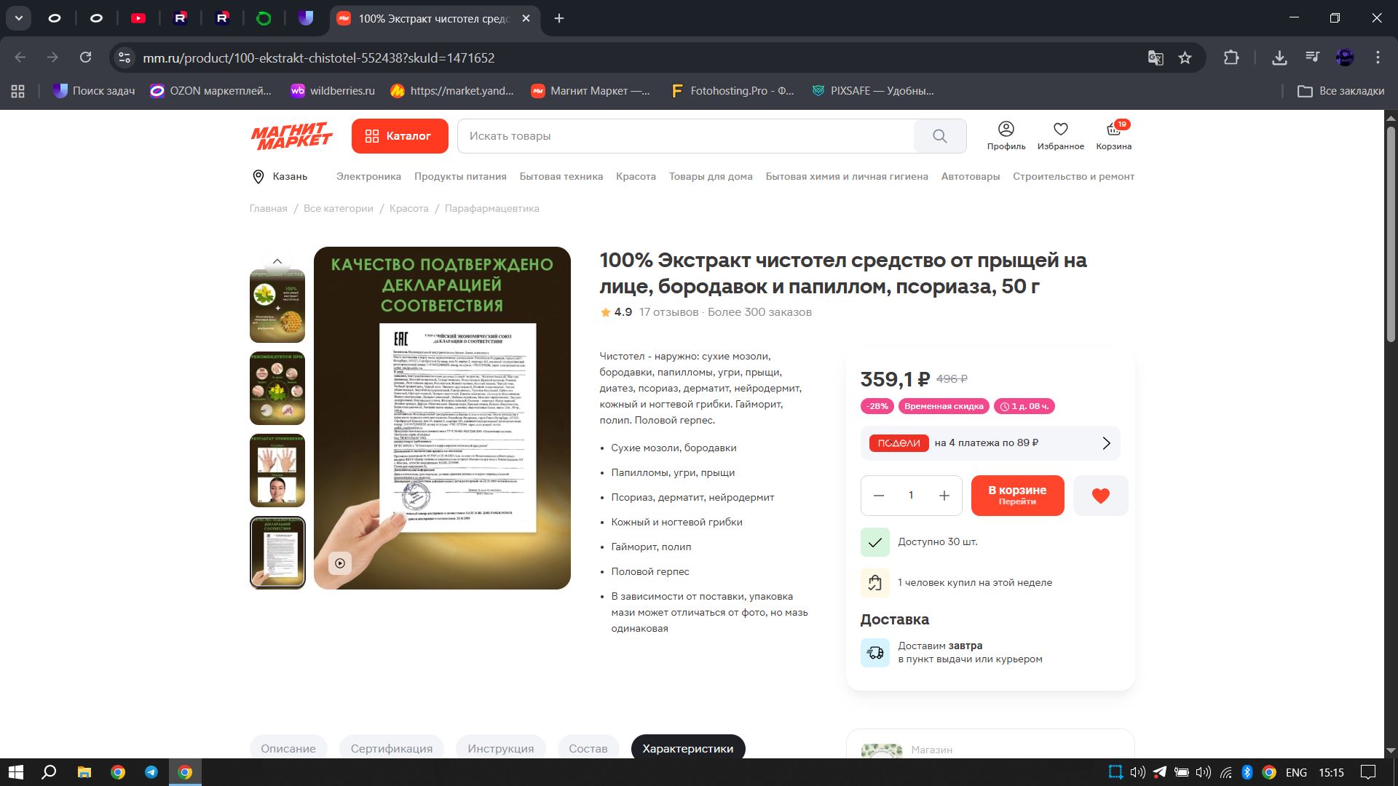Switch to the Состав tab
The height and width of the screenshot is (786, 1398).
coord(588,748)
